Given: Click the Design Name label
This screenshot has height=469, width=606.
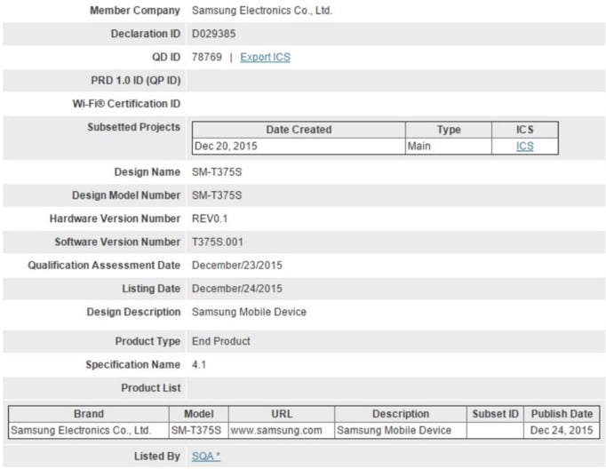Looking at the screenshot, I should (x=148, y=172).
